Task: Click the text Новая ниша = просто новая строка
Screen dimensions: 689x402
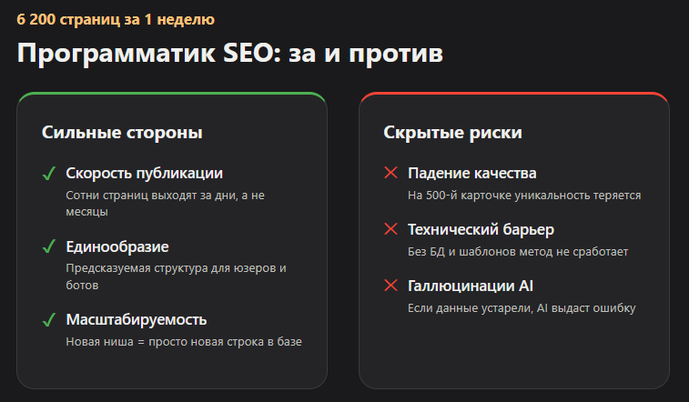Action: 166,342
